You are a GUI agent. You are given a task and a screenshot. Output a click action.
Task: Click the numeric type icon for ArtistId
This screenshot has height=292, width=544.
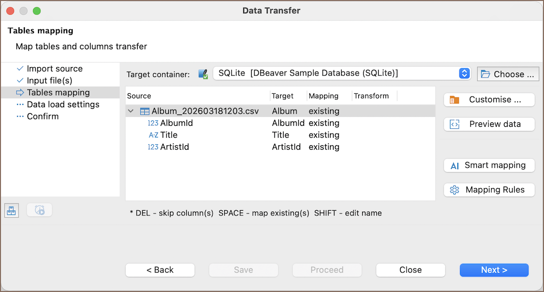click(x=153, y=147)
